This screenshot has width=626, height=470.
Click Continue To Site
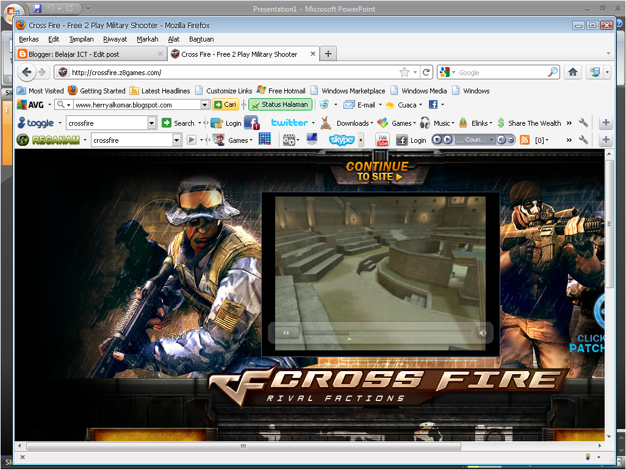pyautogui.click(x=377, y=172)
